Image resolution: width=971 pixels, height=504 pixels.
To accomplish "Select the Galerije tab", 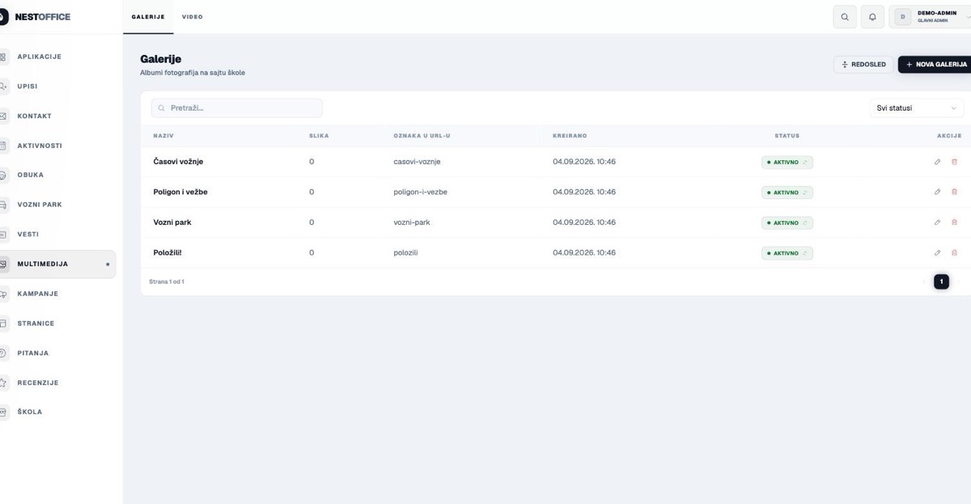I will click(148, 17).
